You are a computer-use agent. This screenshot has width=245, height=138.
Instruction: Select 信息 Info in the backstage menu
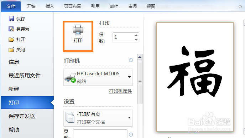[27, 62]
